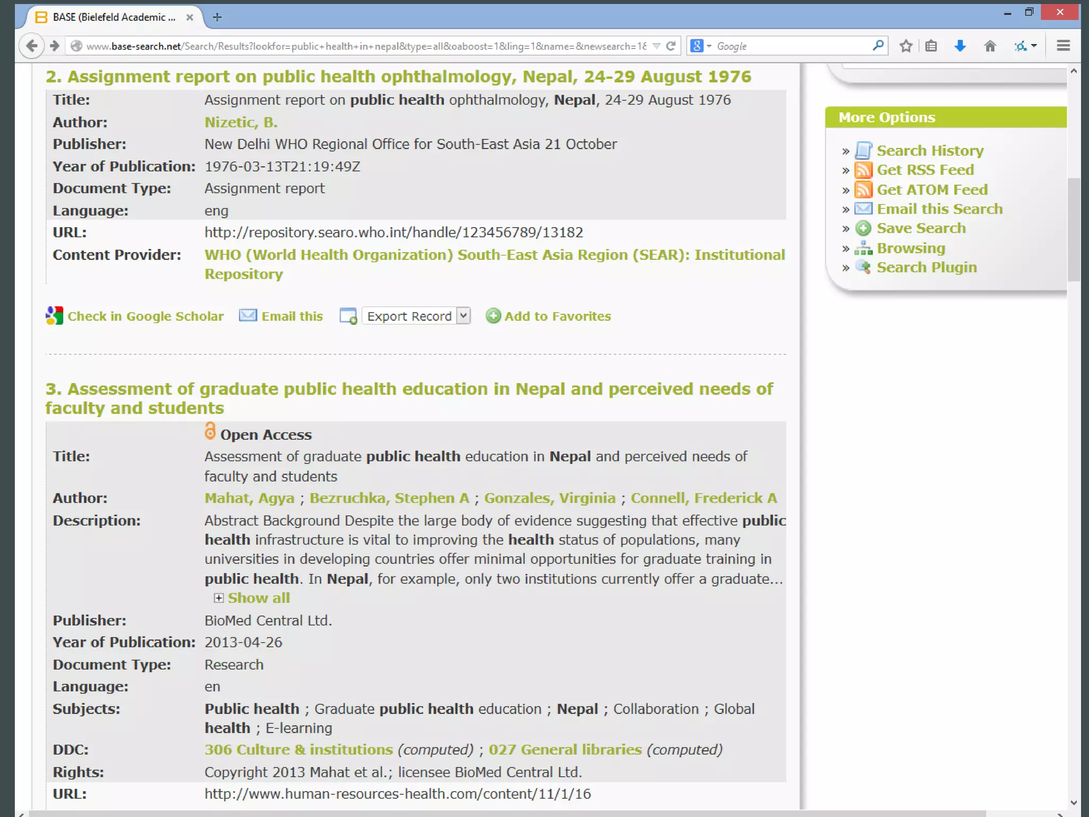Select the BASE browser tab
1089x817 pixels.
pos(114,17)
